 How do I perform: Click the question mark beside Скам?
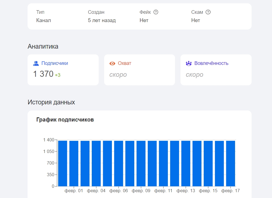pyautogui.click(x=208, y=12)
